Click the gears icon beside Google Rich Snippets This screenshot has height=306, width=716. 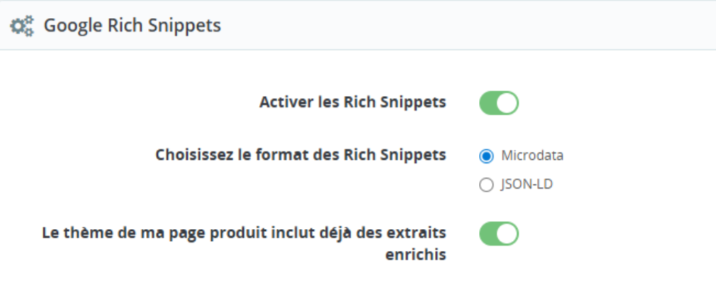point(21,26)
